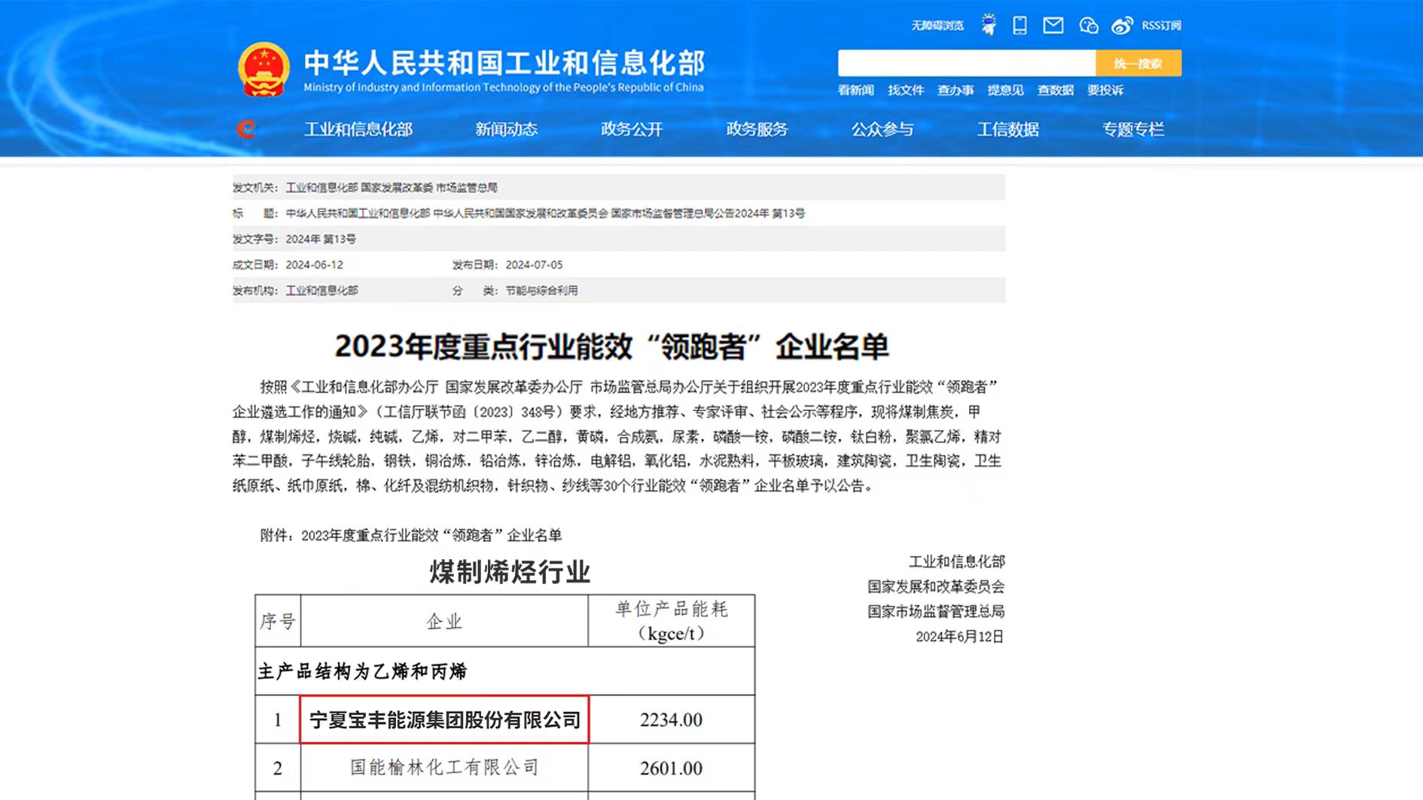Select 专题专栏 in the navigation bar
Viewport: 1423px width, 800px height.
[x=1132, y=129]
